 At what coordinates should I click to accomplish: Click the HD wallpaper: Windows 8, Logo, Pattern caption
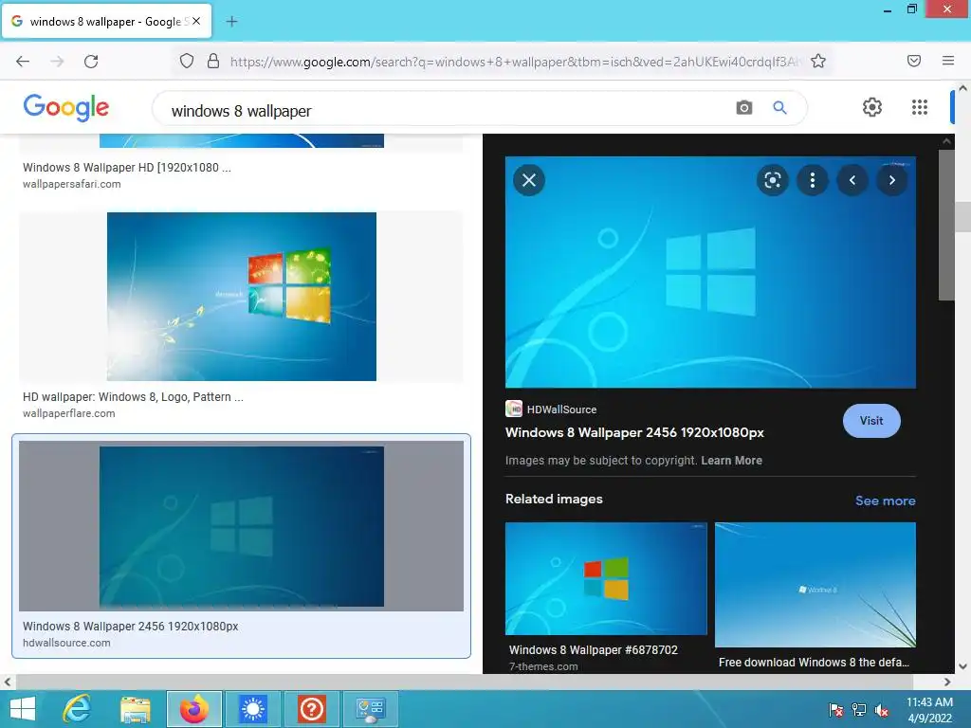coord(133,397)
